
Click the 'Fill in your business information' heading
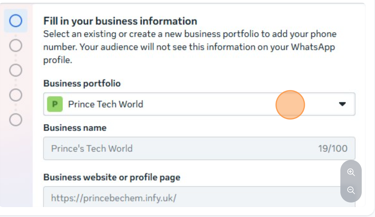(x=120, y=21)
